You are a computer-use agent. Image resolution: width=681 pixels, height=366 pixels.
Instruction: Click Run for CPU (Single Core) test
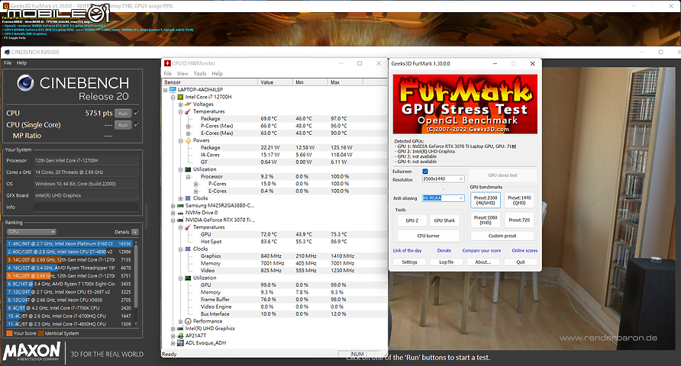pos(123,125)
